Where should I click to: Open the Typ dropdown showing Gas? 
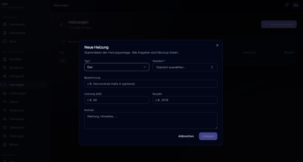click(x=117, y=67)
